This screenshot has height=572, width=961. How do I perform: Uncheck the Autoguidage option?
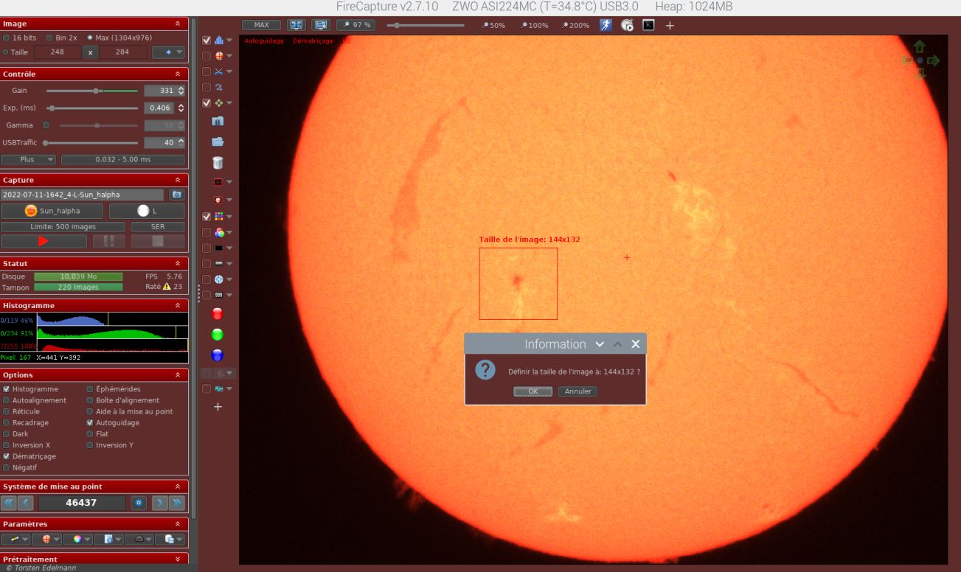90,423
